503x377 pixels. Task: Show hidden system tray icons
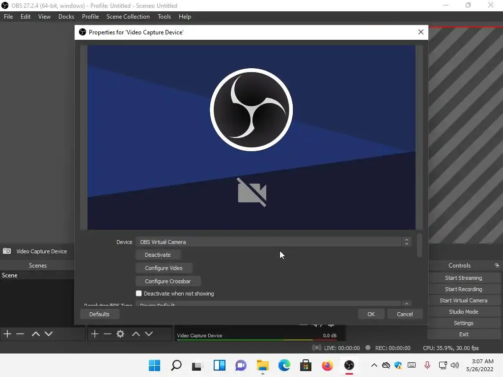click(374, 365)
